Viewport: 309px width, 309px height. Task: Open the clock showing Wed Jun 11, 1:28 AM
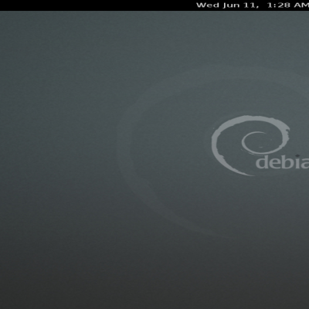click(x=253, y=5)
